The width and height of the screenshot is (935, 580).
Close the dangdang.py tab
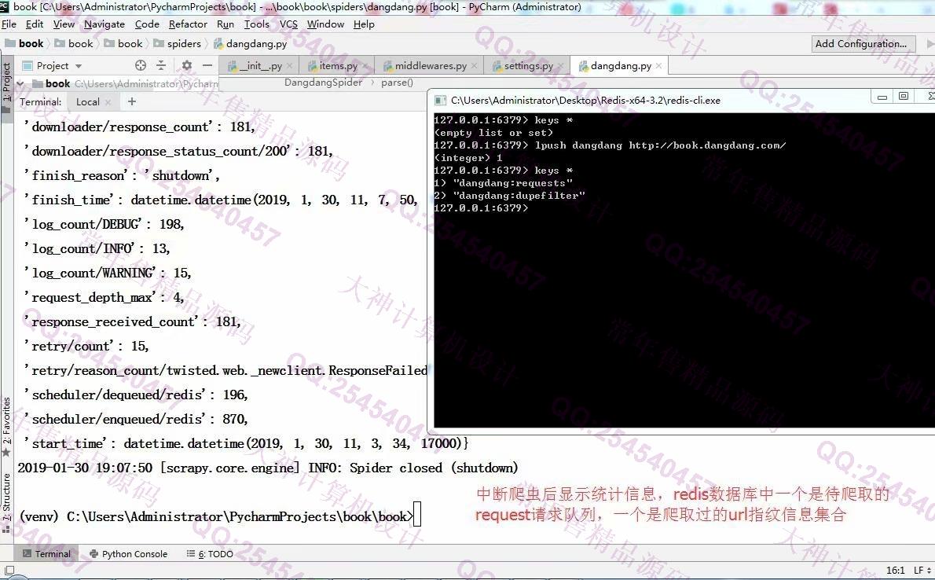tap(659, 66)
